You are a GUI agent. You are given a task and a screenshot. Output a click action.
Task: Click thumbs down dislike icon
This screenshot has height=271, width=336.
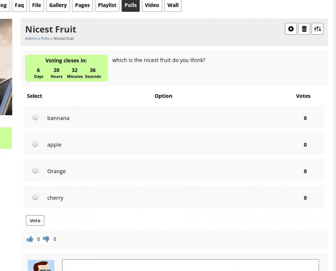pos(46,239)
